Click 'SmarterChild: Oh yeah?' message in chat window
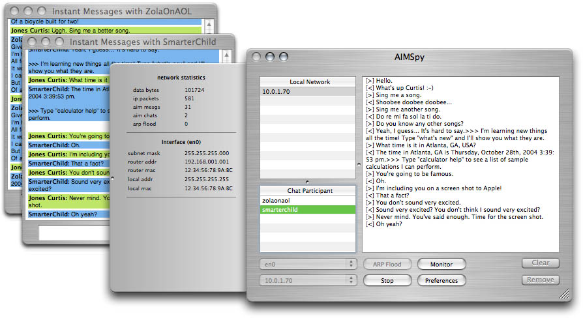The image size is (583, 318). coord(68,214)
